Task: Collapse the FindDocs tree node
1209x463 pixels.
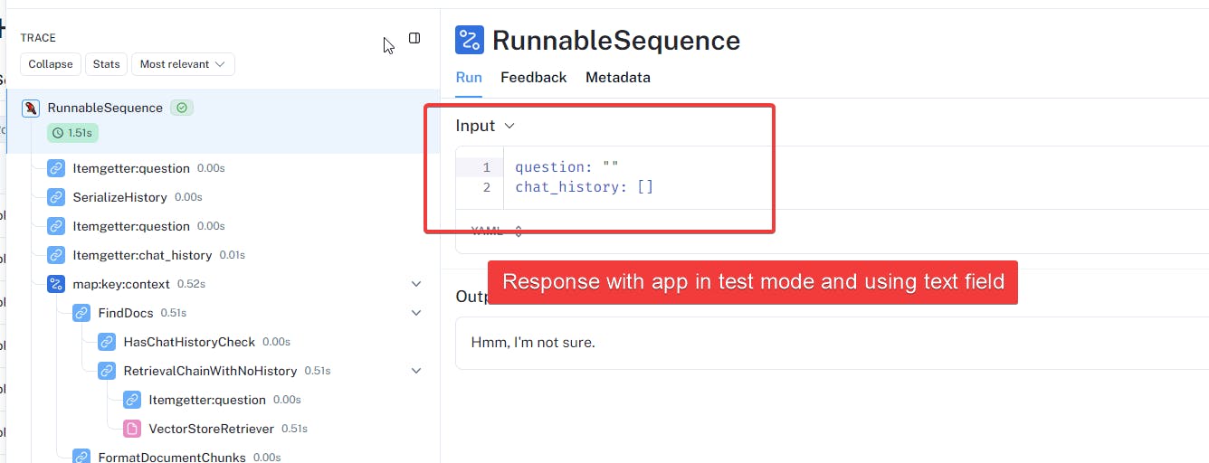Action: pos(416,313)
